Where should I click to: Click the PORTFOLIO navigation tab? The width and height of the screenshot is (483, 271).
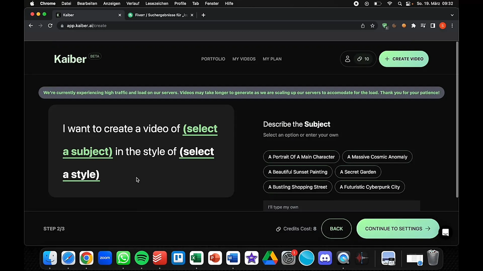[213, 59]
